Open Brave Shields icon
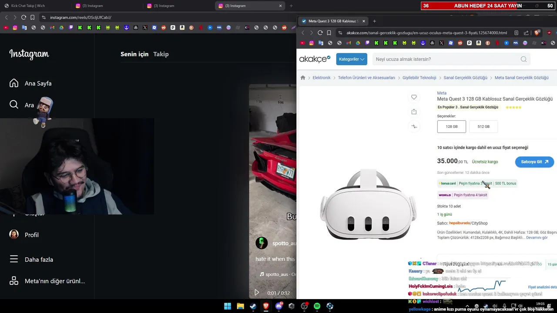The height and width of the screenshot is (313, 557). (537, 33)
